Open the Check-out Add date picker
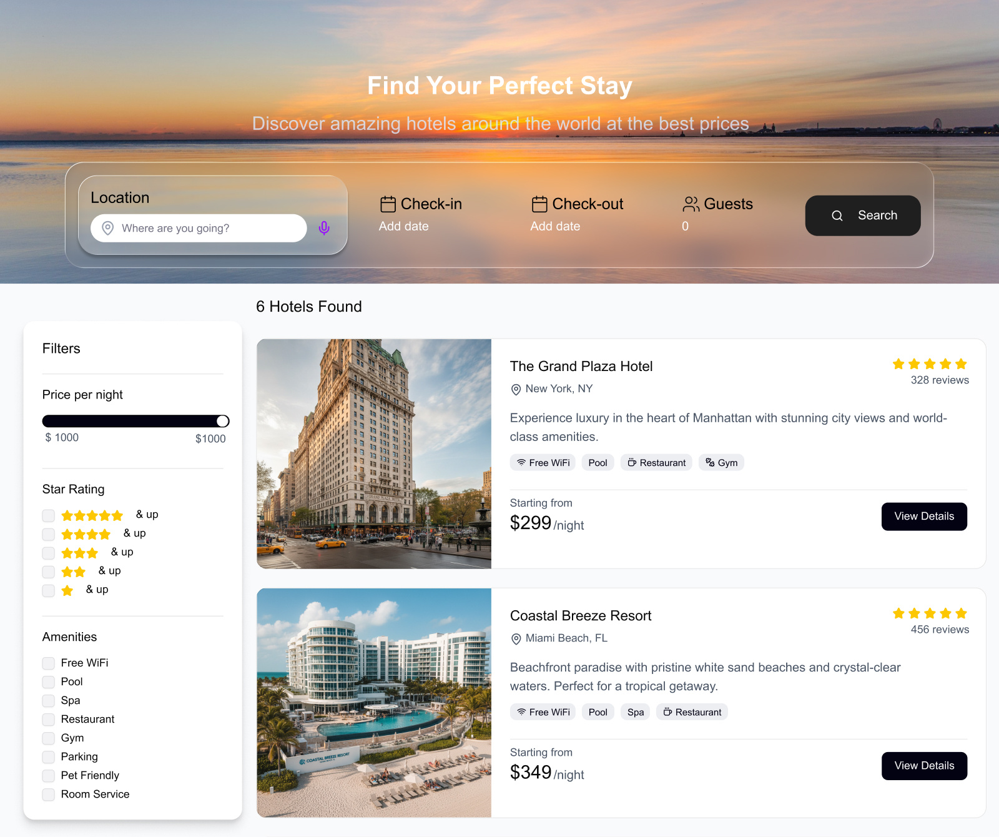999x837 pixels. 555,226
